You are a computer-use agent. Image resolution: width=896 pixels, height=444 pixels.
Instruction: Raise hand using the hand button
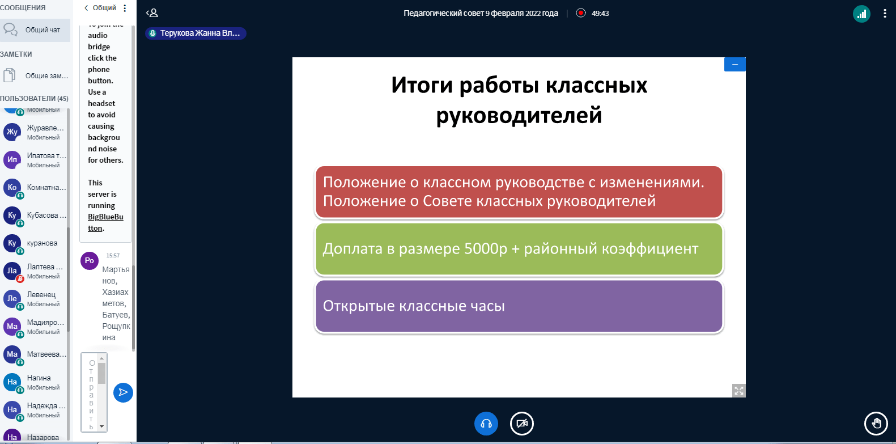point(876,423)
